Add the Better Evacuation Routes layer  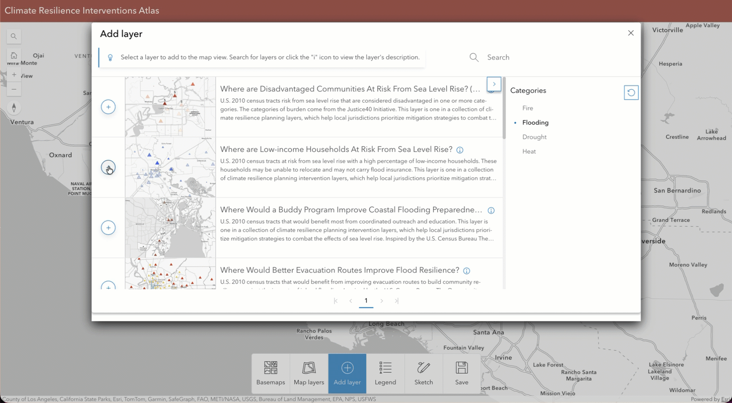(108, 286)
